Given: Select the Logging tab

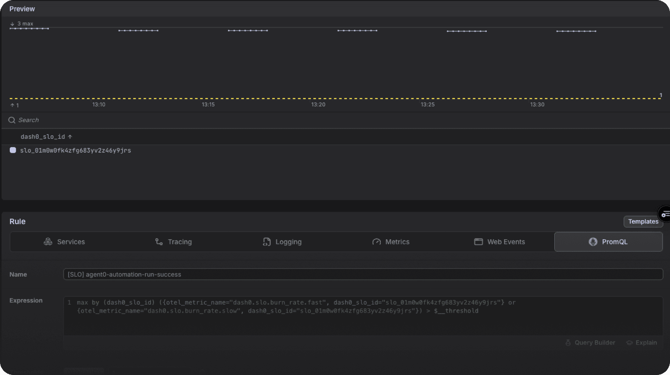Looking at the screenshot, I should coord(282,242).
